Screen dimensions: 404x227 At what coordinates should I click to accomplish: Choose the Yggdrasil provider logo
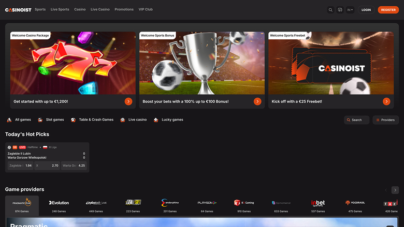(x=355, y=203)
